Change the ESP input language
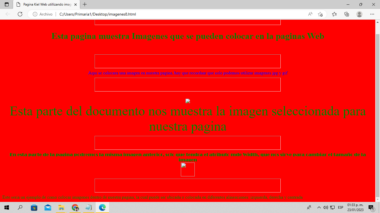The height and width of the screenshot is (213, 380). (340, 207)
